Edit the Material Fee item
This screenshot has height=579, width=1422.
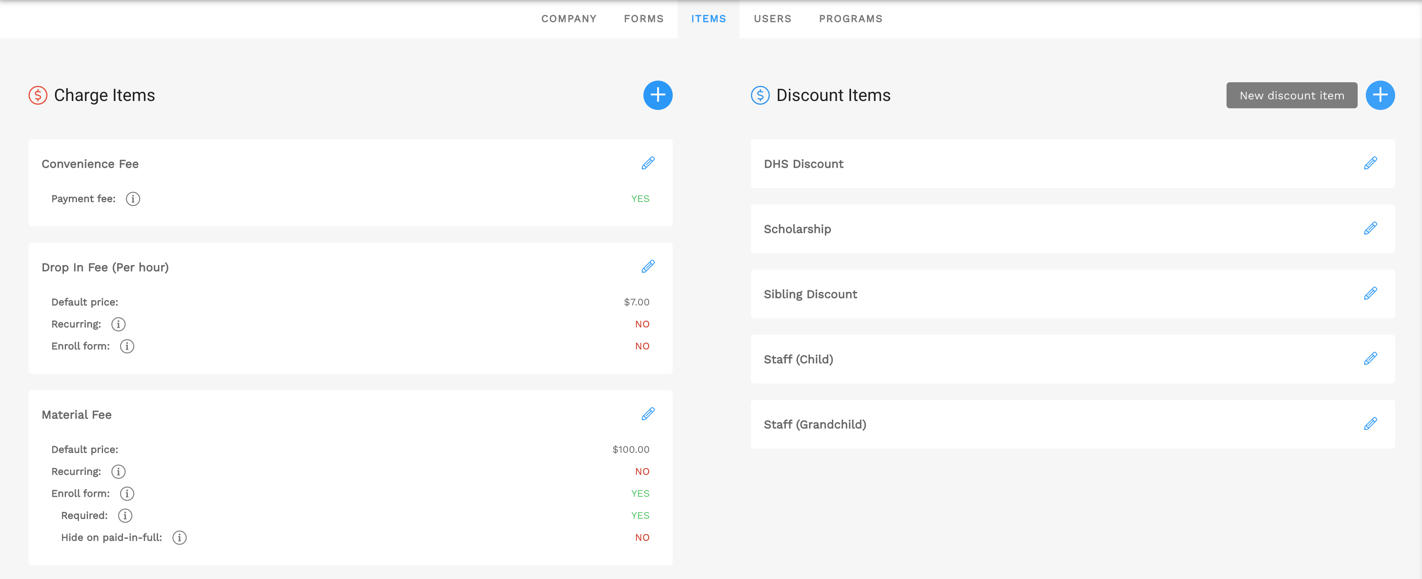pos(647,414)
